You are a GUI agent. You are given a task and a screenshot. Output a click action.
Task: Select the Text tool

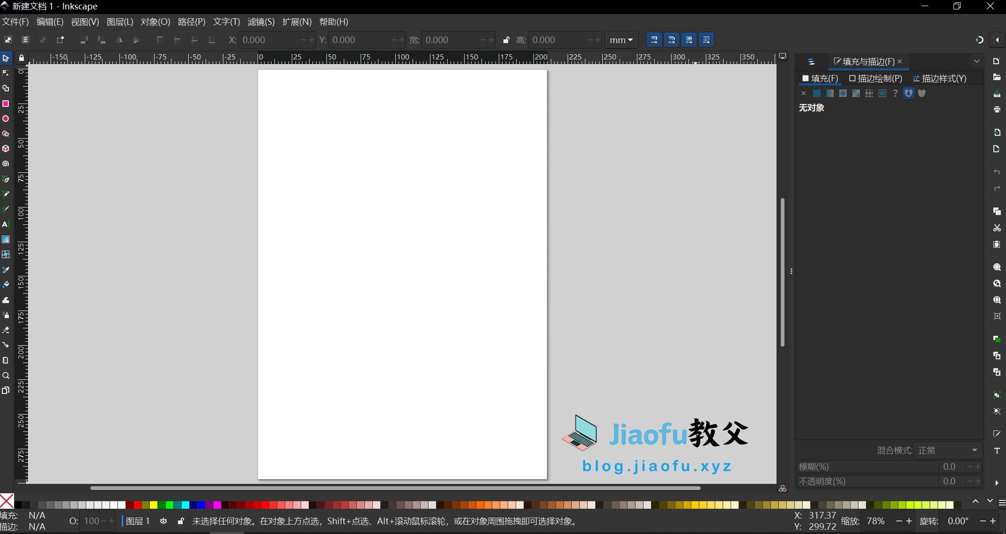6,224
